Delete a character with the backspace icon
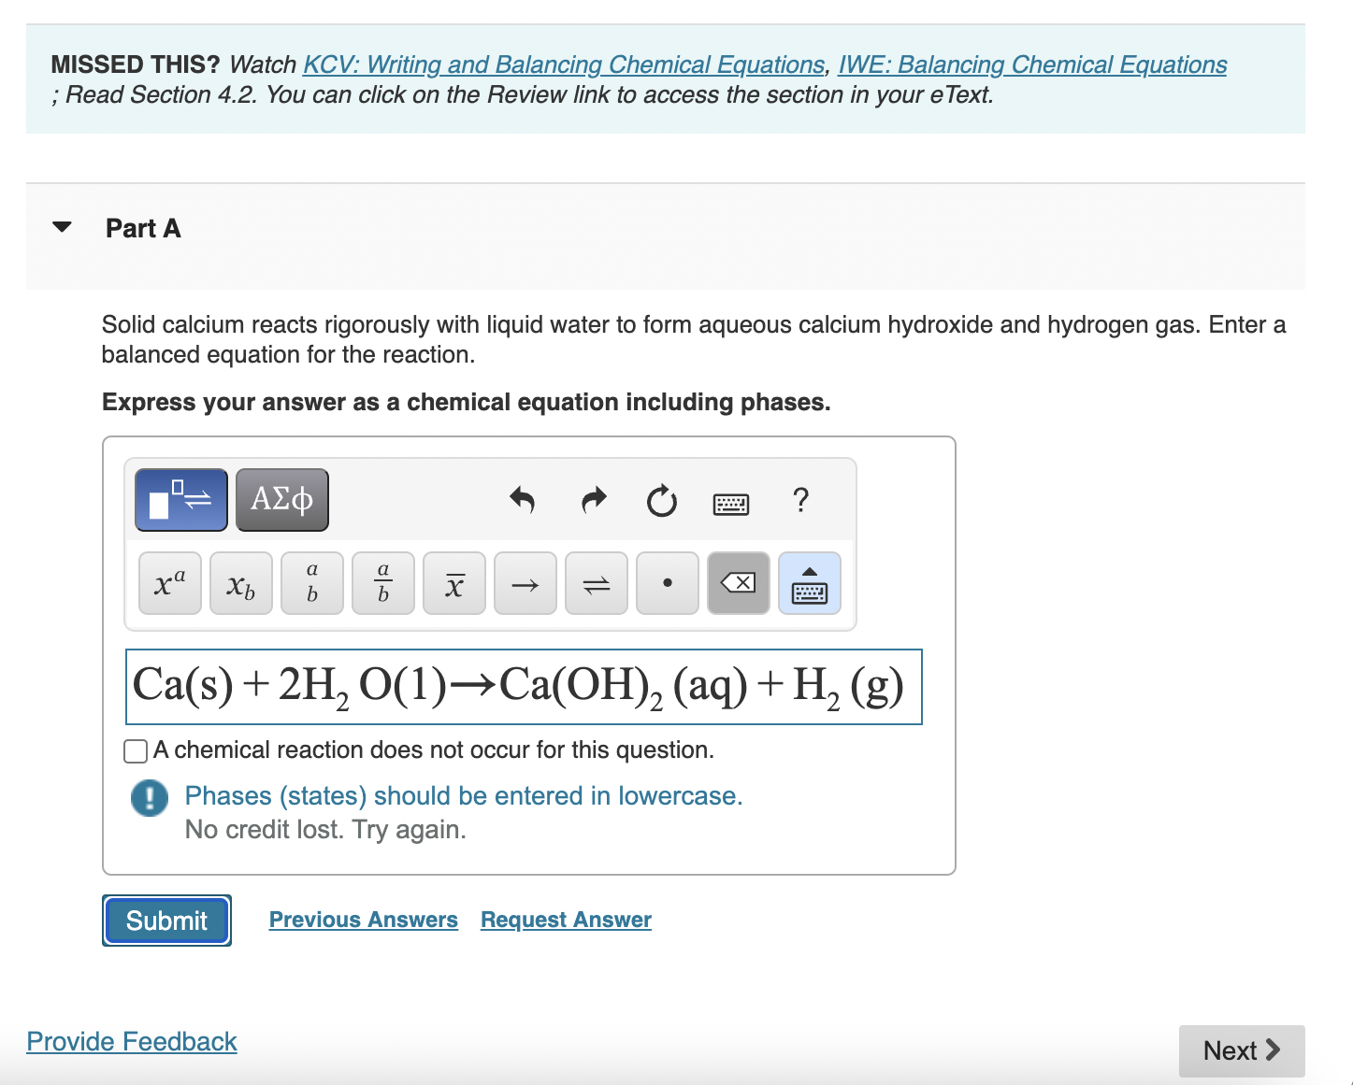 click(738, 583)
